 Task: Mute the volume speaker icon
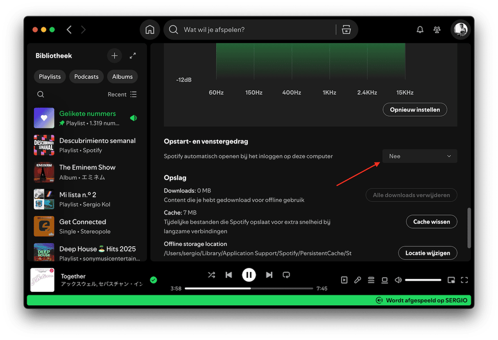point(398,280)
